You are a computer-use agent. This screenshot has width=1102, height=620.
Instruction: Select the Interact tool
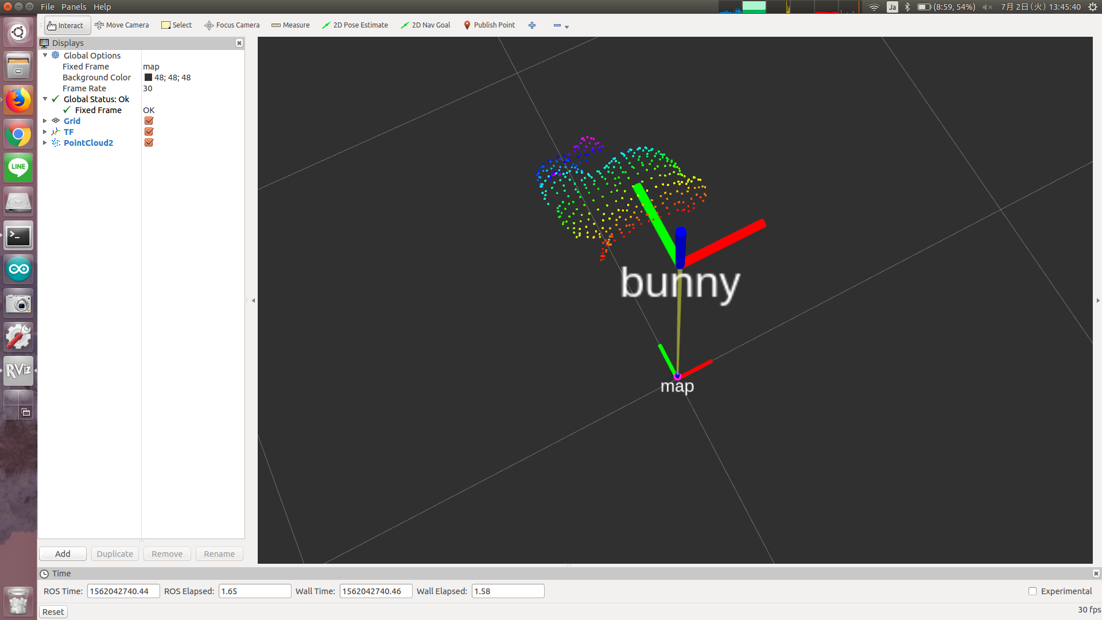(66, 25)
